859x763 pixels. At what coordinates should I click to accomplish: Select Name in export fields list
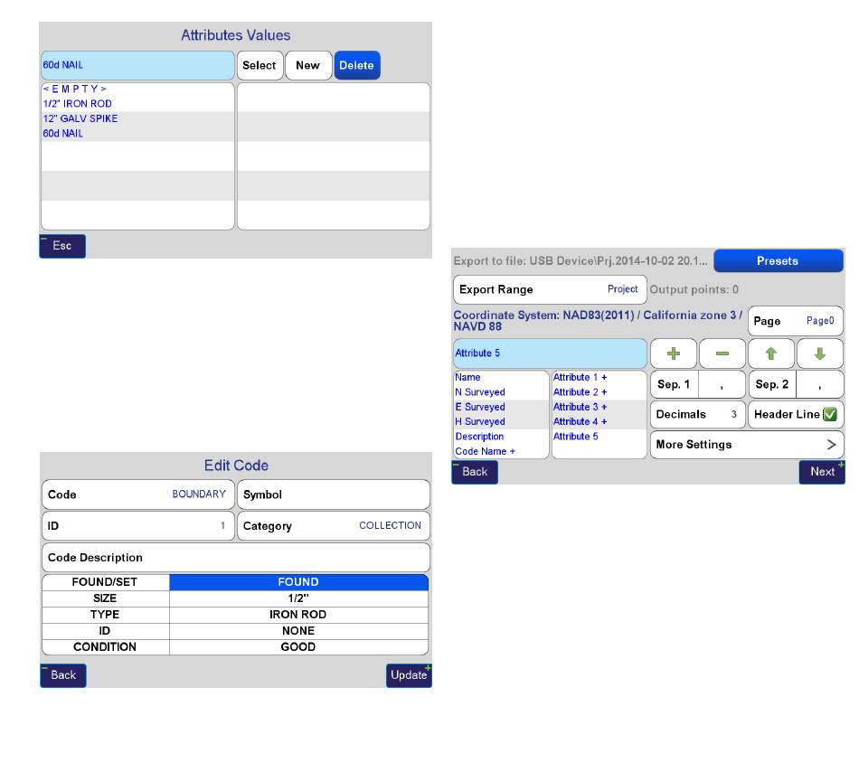click(x=501, y=377)
